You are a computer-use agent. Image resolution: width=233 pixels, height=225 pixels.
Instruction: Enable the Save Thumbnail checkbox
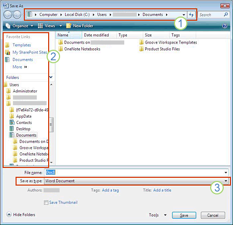click(x=46, y=202)
